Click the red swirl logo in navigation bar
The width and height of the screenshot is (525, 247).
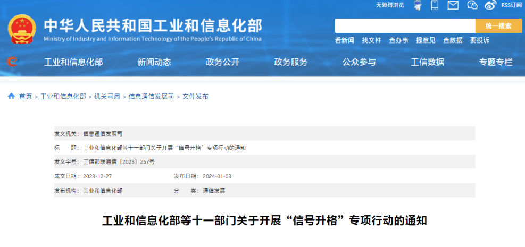(12, 62)
